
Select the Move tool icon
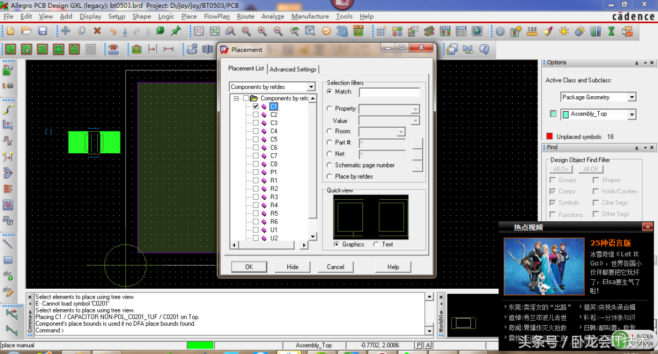pos(65,31)
